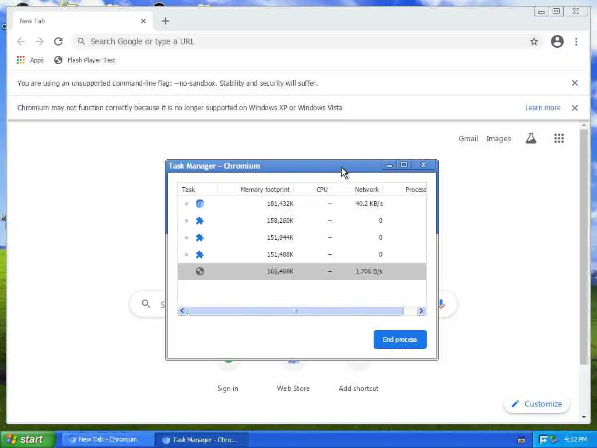The width and height of the screenshot is (597, 448).
Task: Click the Task Manager right scroll arrow
Action: 421,311
